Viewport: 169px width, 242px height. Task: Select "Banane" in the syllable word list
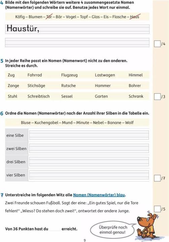tap(114, 123)
